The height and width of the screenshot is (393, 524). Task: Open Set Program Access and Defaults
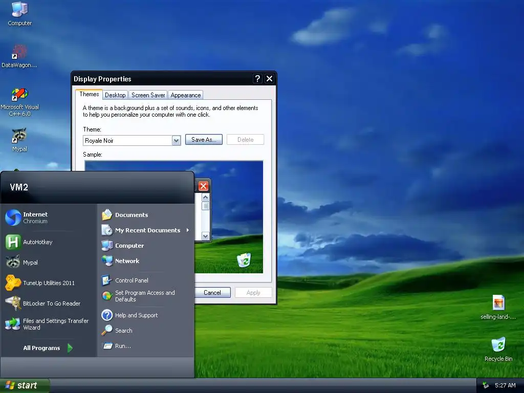point(146,296)
